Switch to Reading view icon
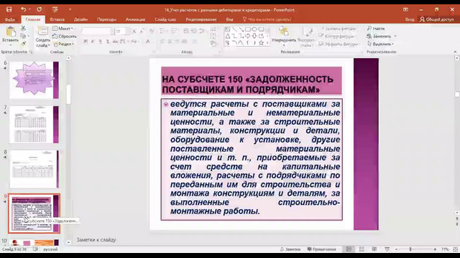 coord(374,249)
